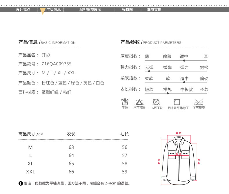Click the 袖长 value 58
Viewport: 229px width, 194px height.
pos(125,164)
